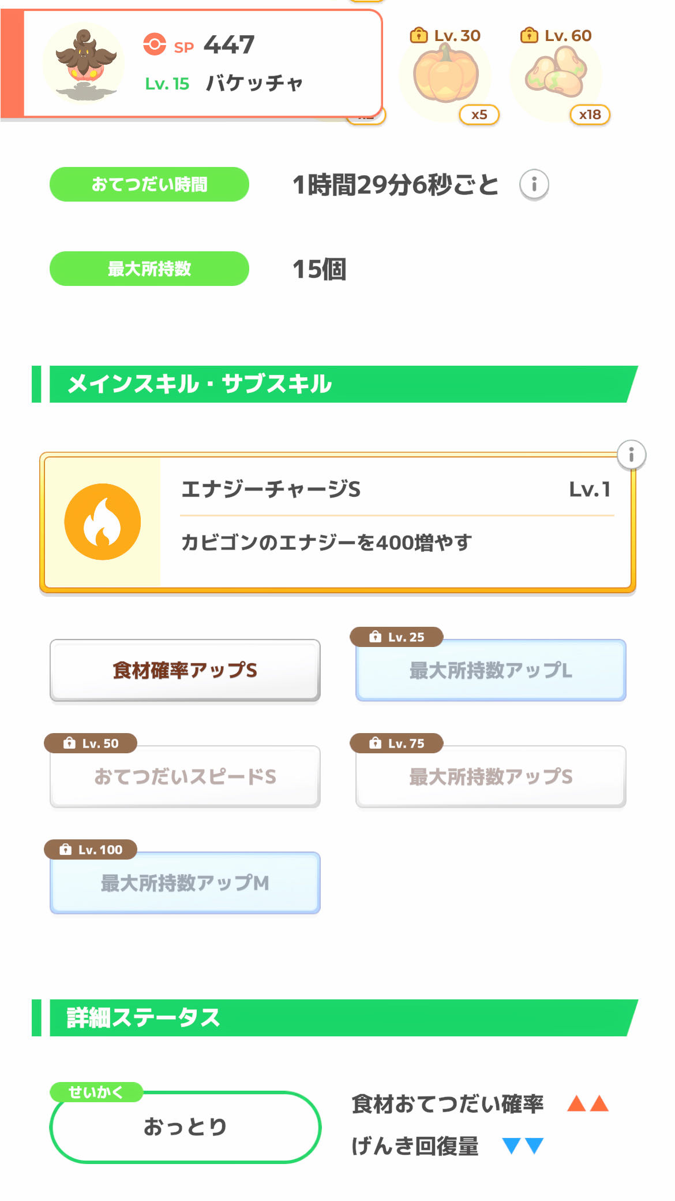The image size is (675, 1201).
Task: Select locked 最大所持数アップS sub skill
Action: (490, 776)
